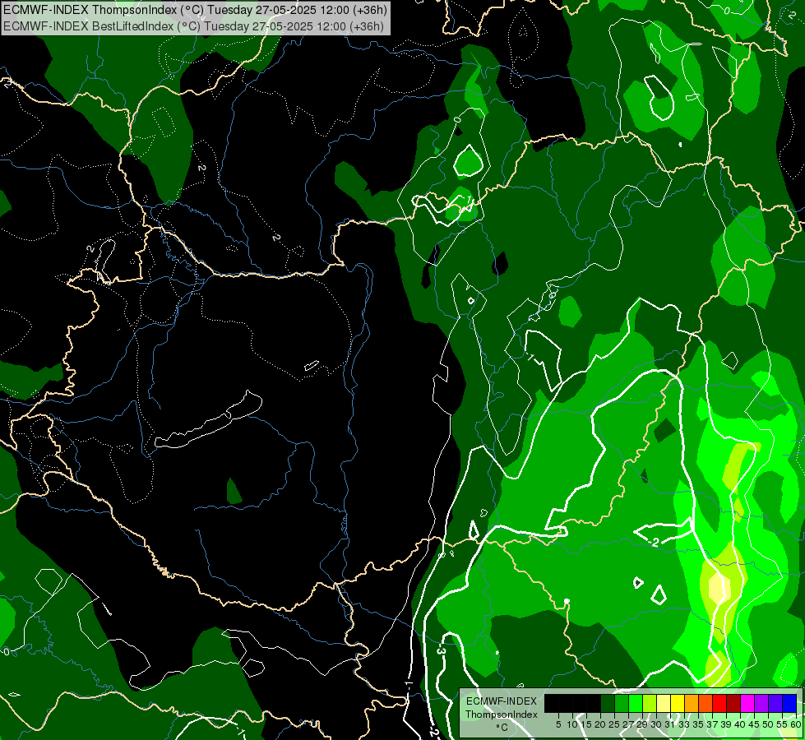Click legend scale value 50

pyautogui.click(x=768, y=724)
